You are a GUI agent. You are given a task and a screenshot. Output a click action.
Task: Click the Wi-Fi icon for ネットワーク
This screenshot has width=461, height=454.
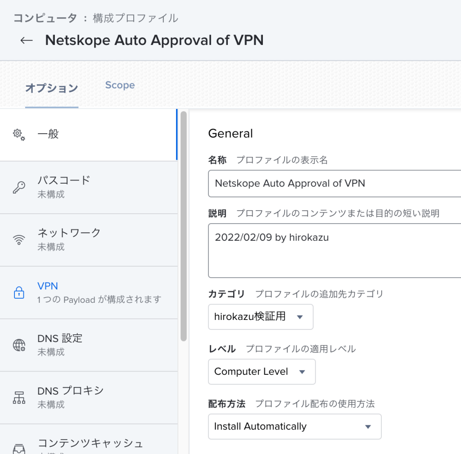[x=19, y=240]
